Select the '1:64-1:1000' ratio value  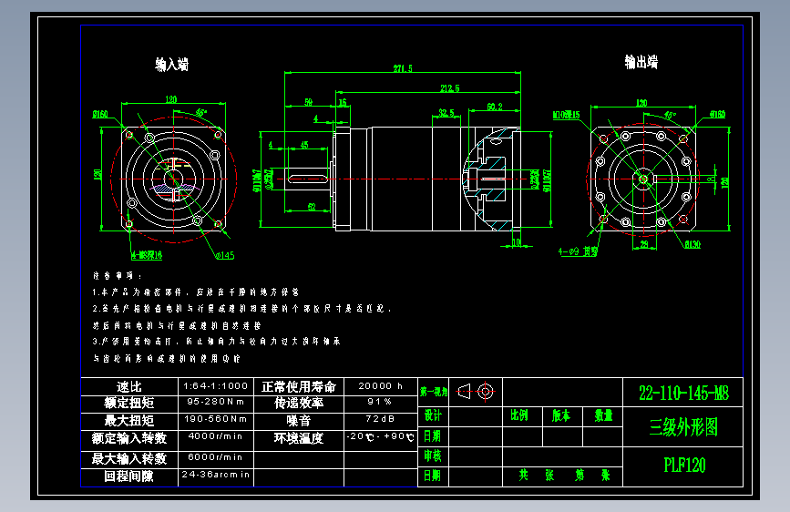[216, 385]
